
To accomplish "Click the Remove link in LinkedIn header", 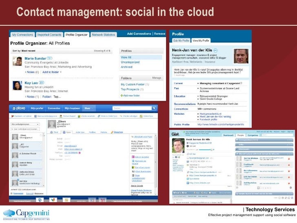I will tap(160, 33).
